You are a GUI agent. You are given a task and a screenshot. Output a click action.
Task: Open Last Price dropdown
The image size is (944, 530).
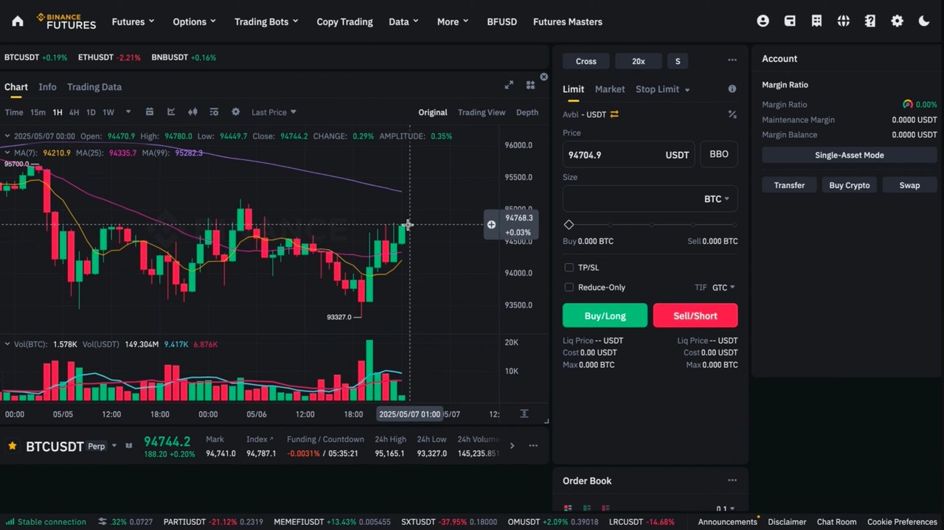click(x=274, y=112)
